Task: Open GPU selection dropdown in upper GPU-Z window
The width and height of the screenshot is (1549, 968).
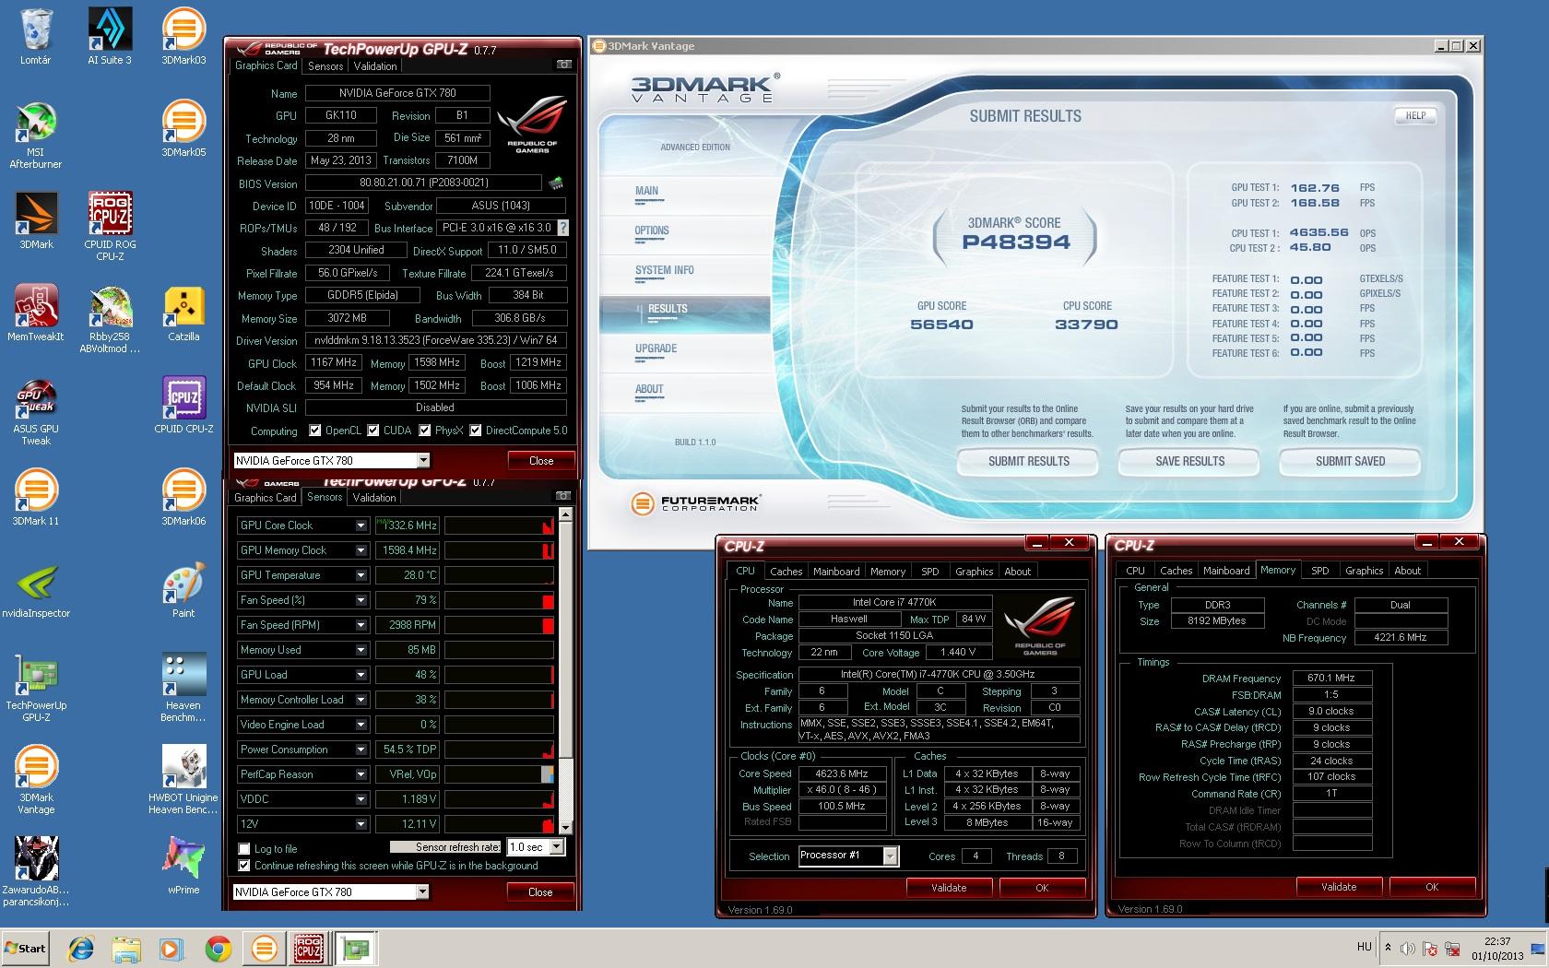Action: [423, 460]
